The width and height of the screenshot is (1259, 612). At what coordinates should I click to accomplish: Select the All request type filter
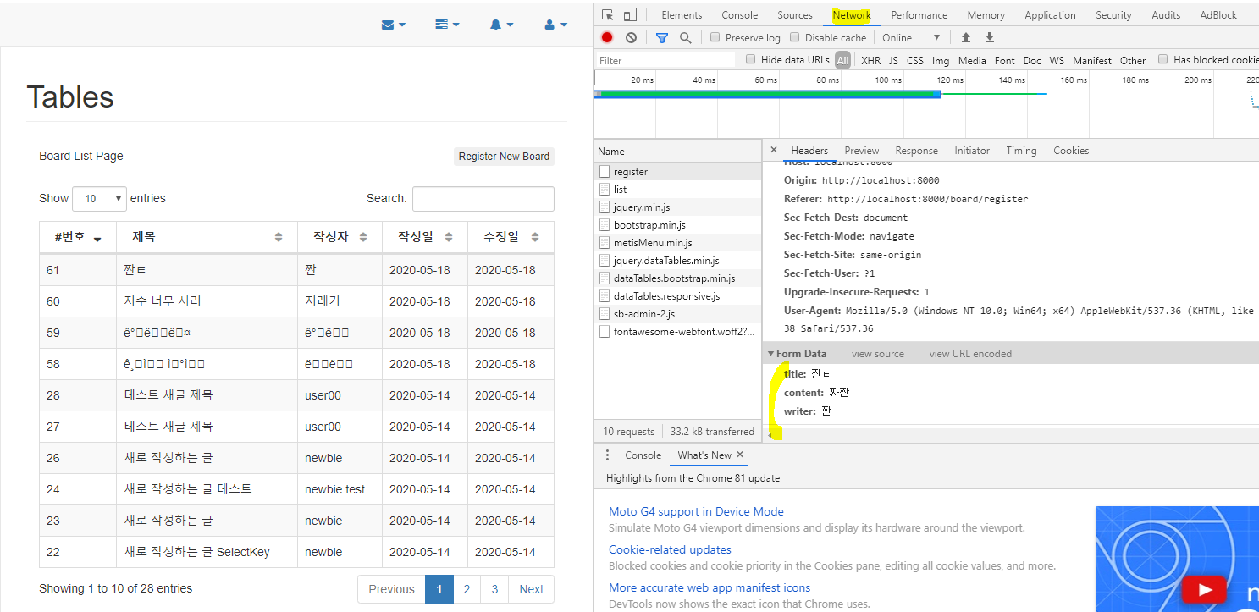(x=842, y=60)
